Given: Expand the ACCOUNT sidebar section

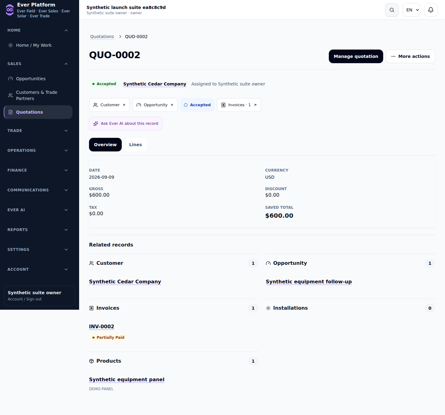Looking at the screenshot, I should point(38,269).
